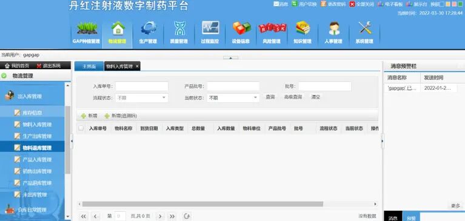Click 退出系统 to log out

point(49,66)
